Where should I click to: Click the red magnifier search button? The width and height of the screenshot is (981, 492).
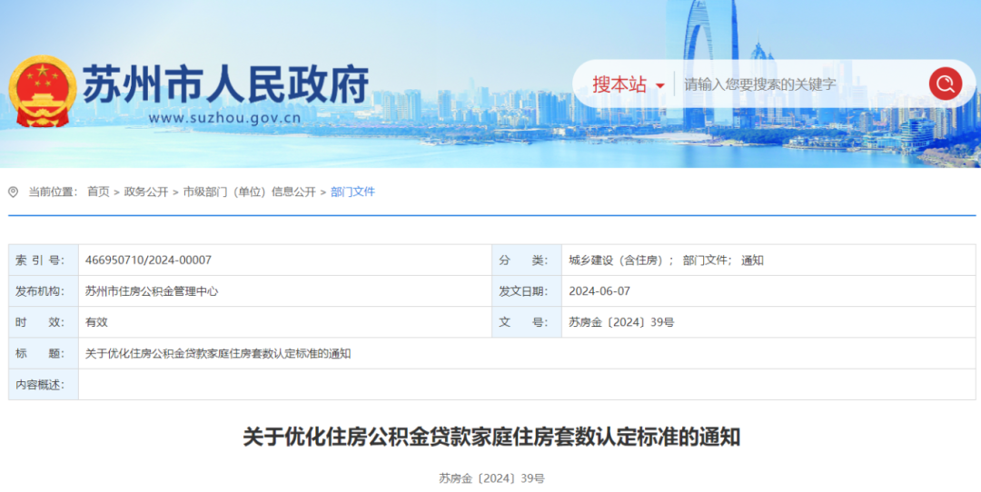pyautogui.click(x=945, y=84)
